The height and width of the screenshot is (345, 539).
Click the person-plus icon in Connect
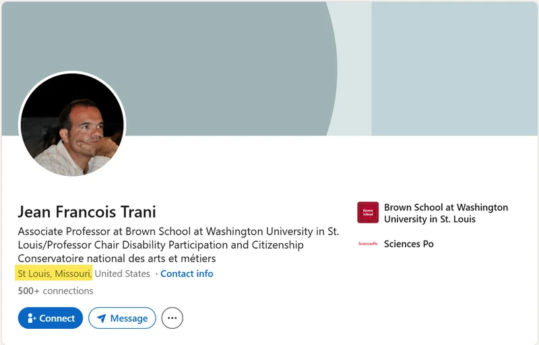(x=31, y=318)
